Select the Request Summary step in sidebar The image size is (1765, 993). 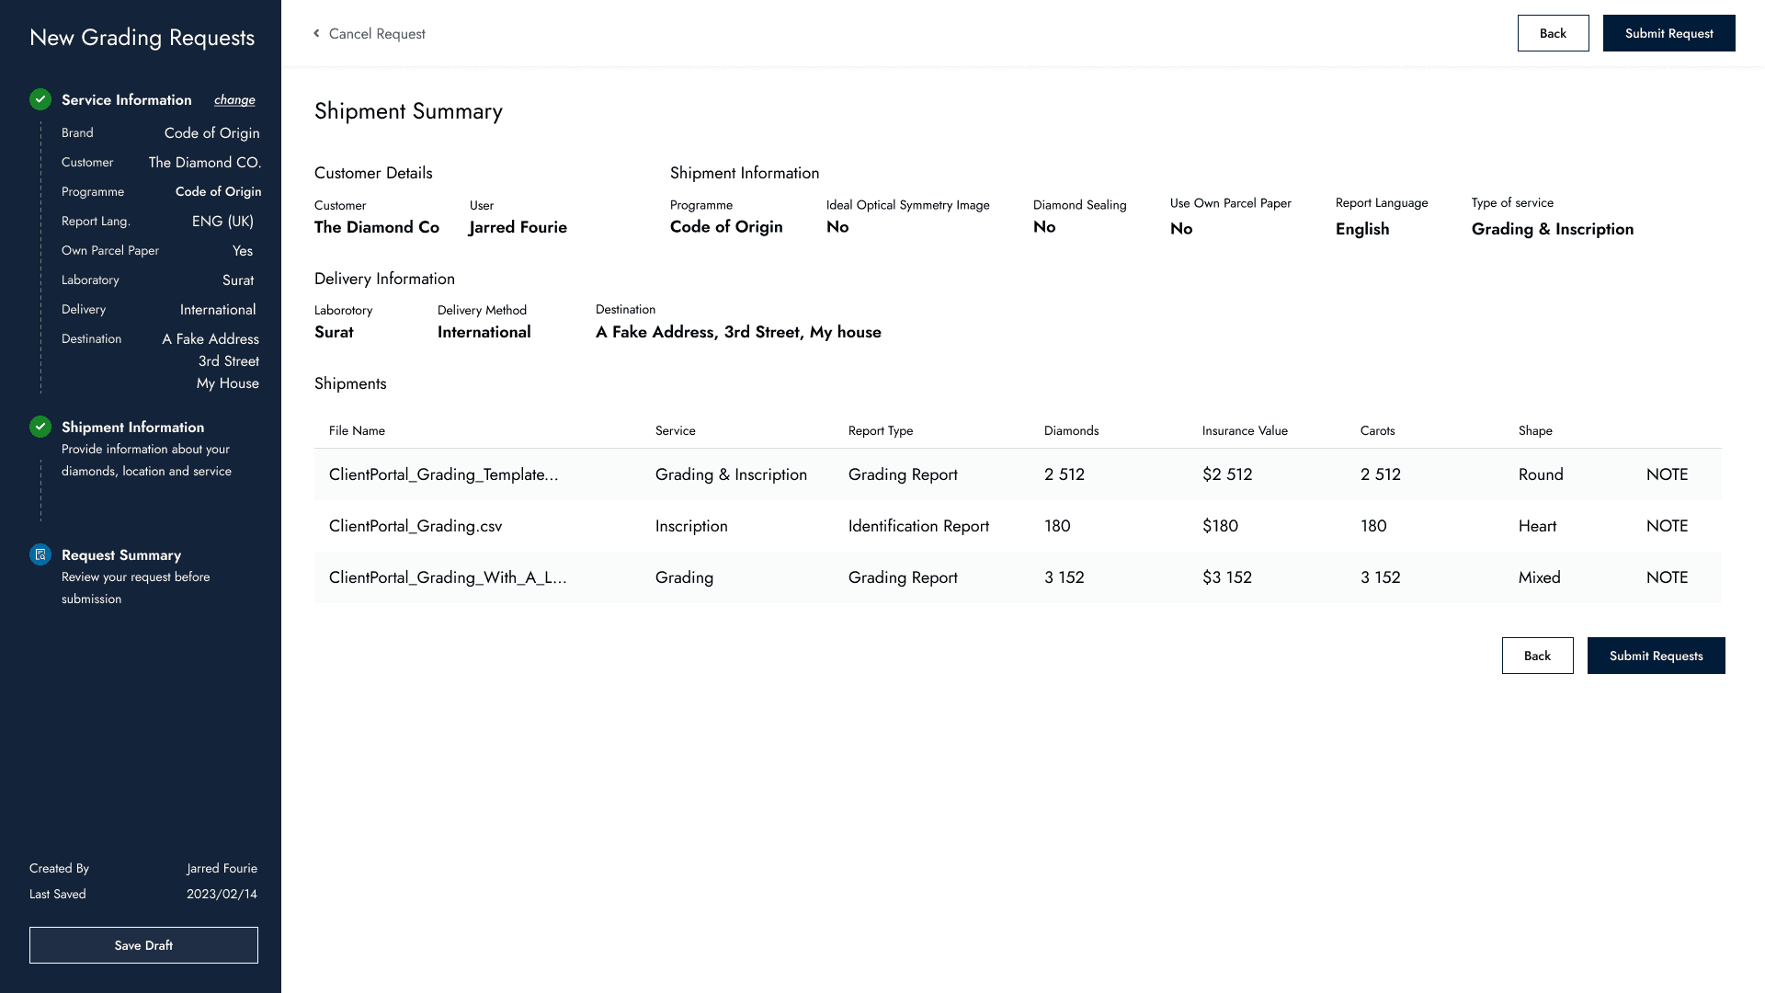pyautogui.click(x=121, y=555)
